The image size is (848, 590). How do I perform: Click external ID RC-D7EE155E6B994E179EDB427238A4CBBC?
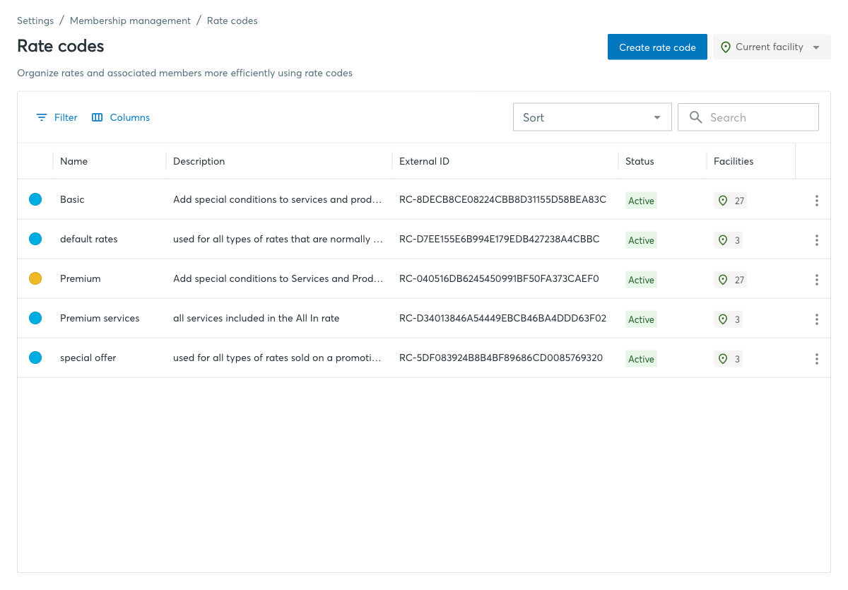(x=500, y=239)
